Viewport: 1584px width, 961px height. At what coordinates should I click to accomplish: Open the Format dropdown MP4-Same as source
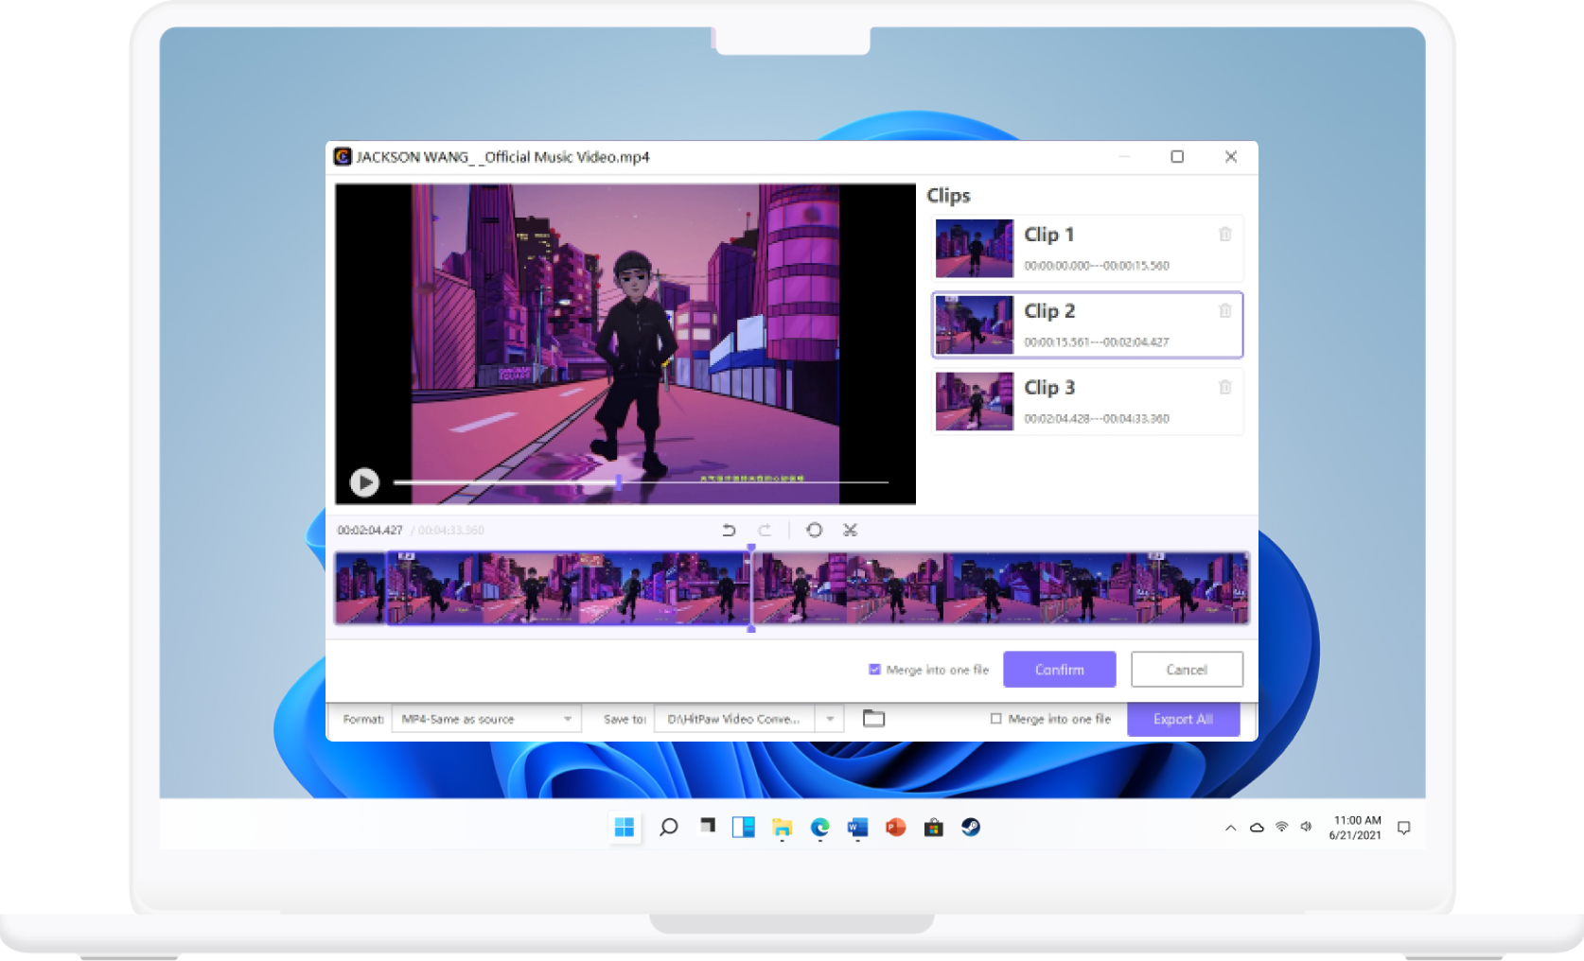[x=486, y=719]
